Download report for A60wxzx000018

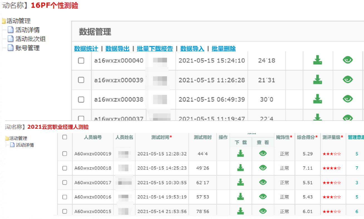[x=240, y=168]
